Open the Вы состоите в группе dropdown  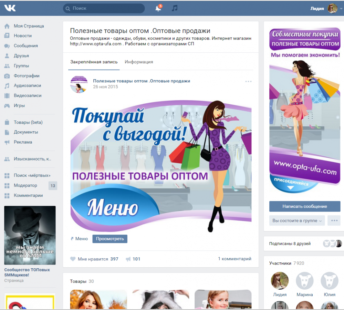pyautogui.click(x=297, y=220)
